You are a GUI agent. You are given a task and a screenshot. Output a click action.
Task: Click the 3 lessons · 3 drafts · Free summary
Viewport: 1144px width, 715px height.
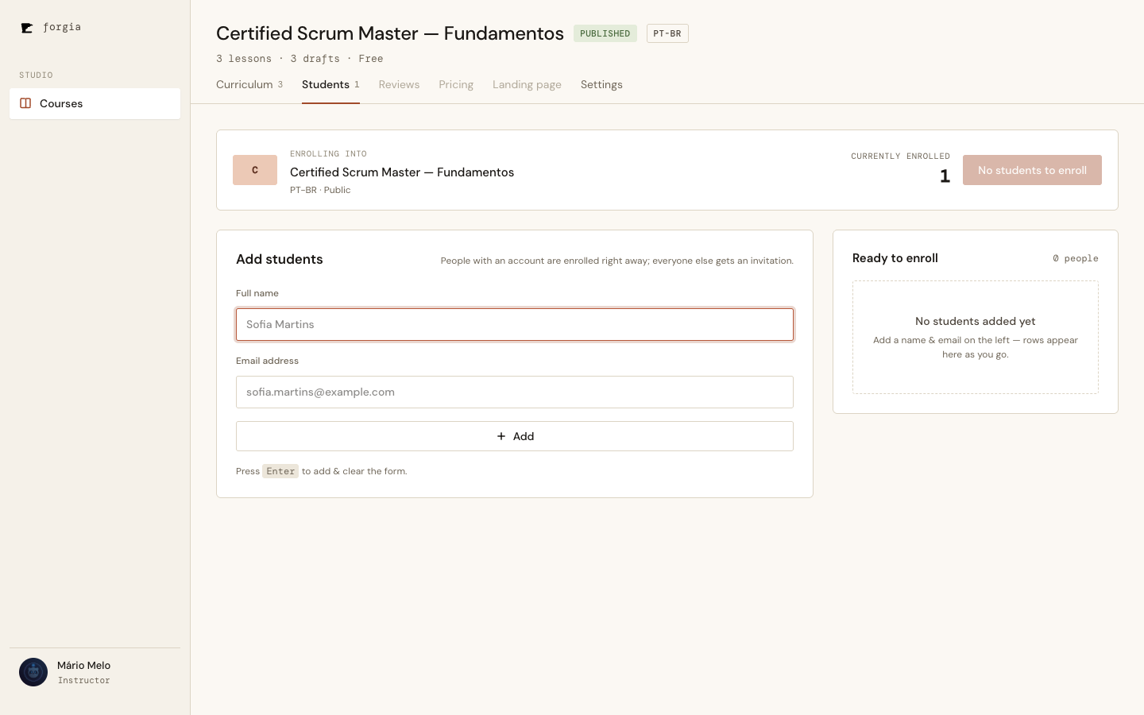click(300, 59)
